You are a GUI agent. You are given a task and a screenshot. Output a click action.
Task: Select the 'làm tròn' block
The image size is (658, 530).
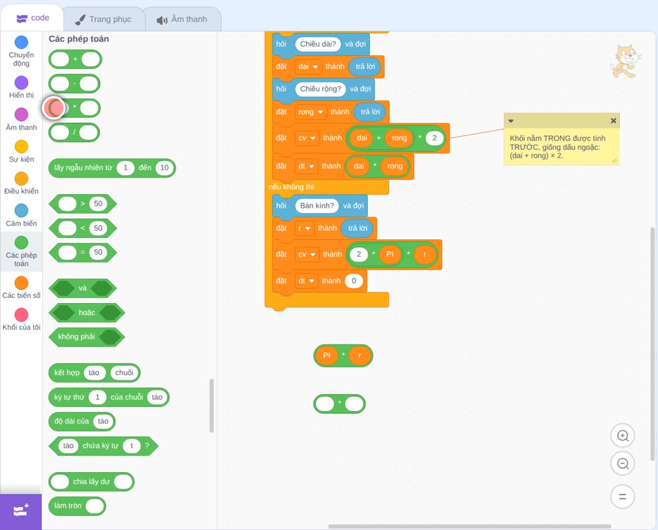pyautogui.click(x=77, y=506)
